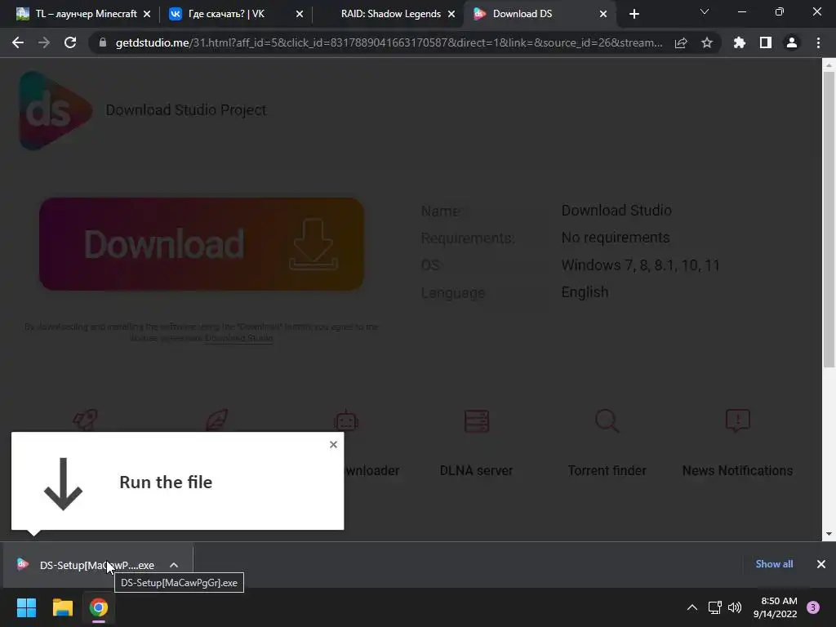Viewport: 836px width, 627px height.
Task: Click the News Notifications icon
Action: (x=738, y=420)
